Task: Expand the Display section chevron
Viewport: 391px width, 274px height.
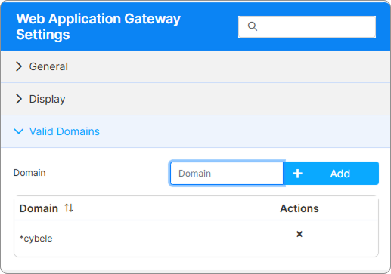Action: 19,99
